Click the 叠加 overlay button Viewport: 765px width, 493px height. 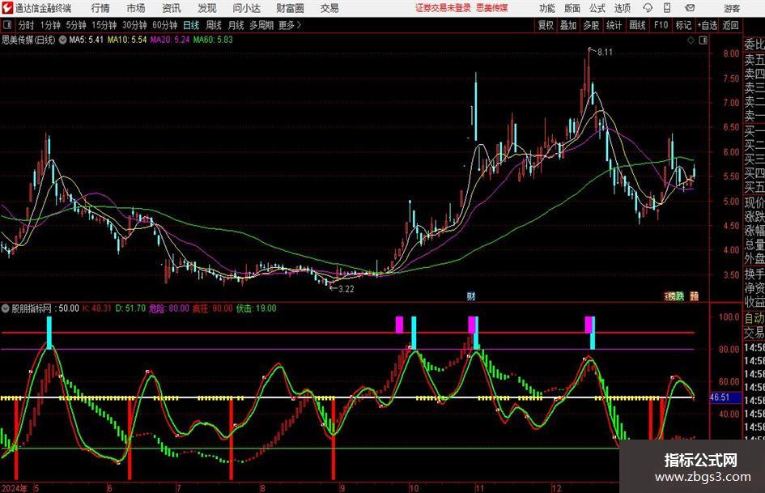pyautogui.click(x=568, y=25)
